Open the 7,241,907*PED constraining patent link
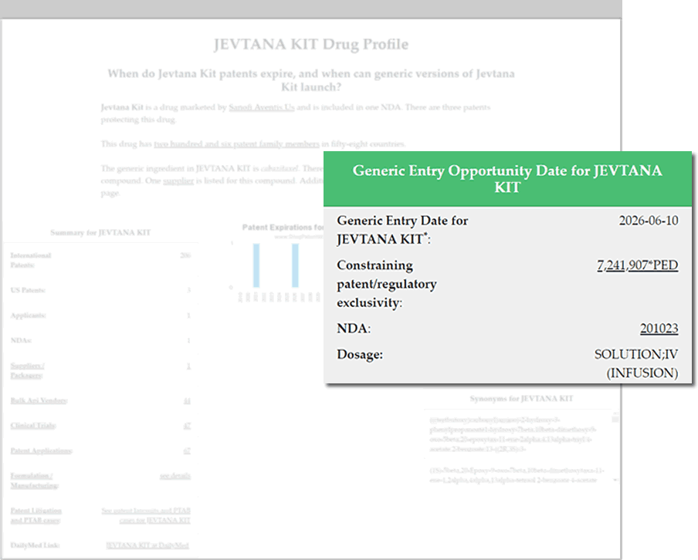Image resolution: width=698 pixels, height=560 pixels. pos(637,265)
